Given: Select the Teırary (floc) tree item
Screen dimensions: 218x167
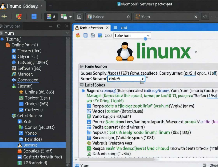Looking at the screenshot, I should pos(29,51).
